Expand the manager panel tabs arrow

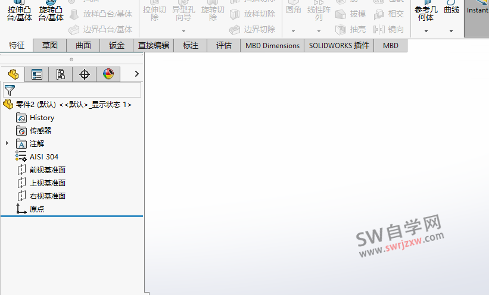(x=137, y=74)
